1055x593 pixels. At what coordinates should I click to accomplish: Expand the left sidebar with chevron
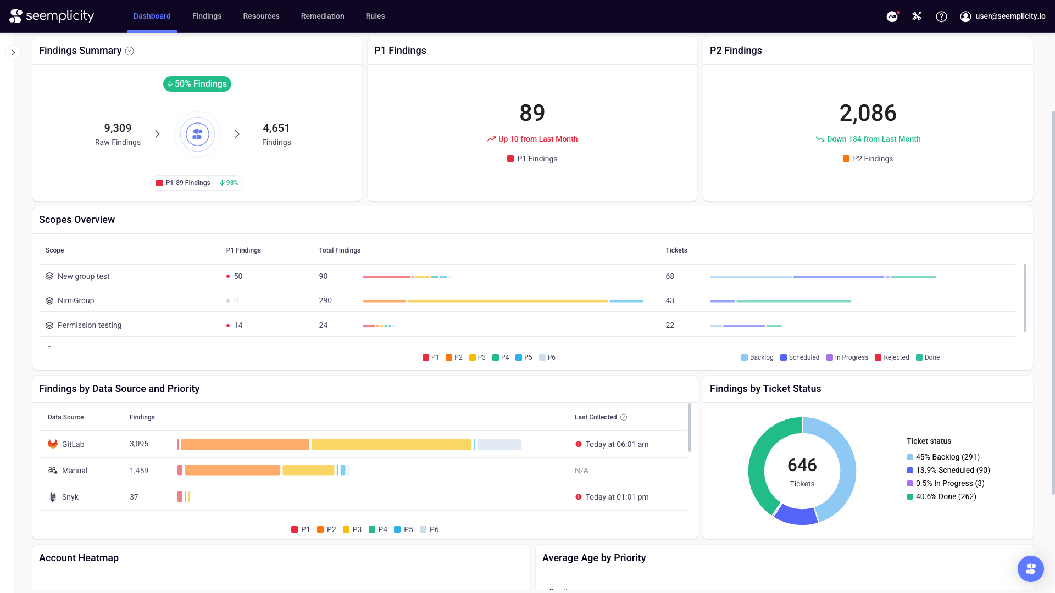(x=13, y=53)
